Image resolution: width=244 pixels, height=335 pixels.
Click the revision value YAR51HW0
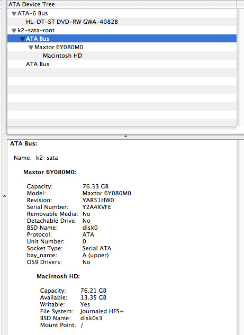[98, 200]
